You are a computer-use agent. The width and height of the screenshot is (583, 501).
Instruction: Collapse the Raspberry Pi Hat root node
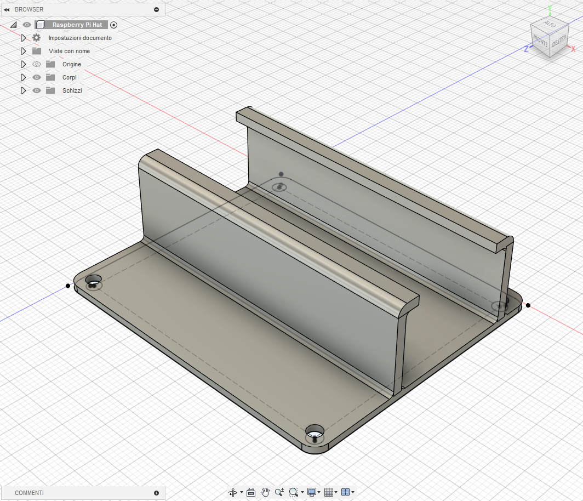point(13,25)
